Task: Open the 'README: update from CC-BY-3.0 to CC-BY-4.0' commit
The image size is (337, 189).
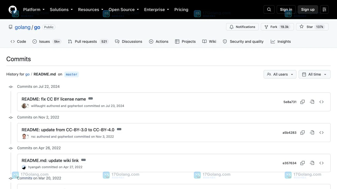Action: point(68,130)
